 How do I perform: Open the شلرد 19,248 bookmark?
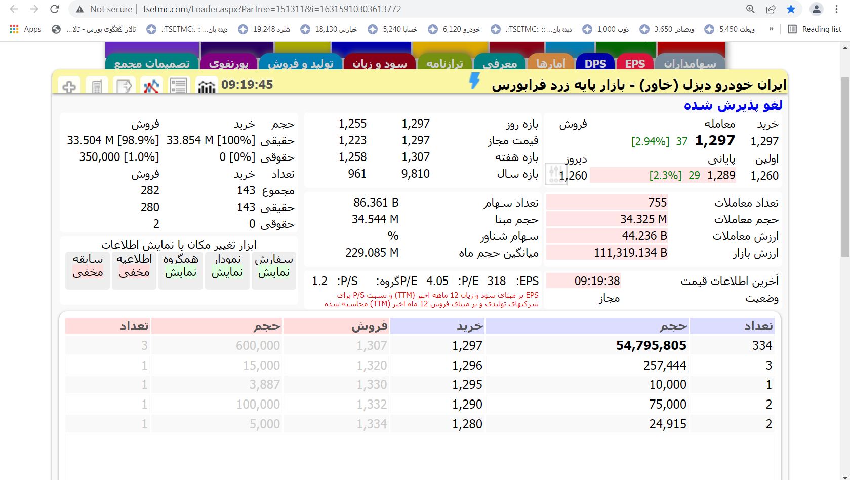coord(264,29)
